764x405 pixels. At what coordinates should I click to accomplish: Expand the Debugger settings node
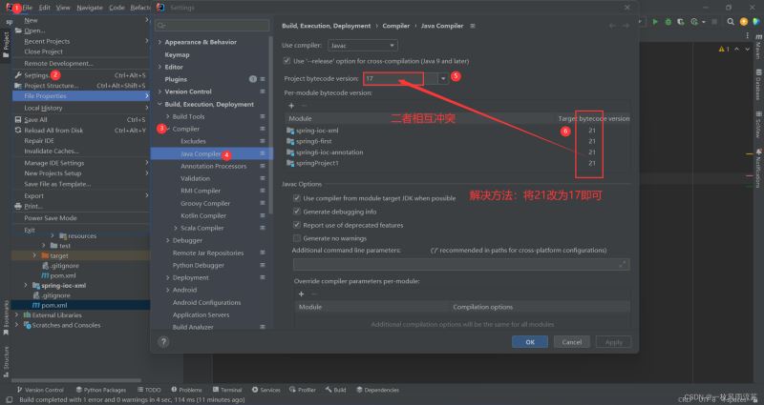pyautogui.click(x=168, y=241)
